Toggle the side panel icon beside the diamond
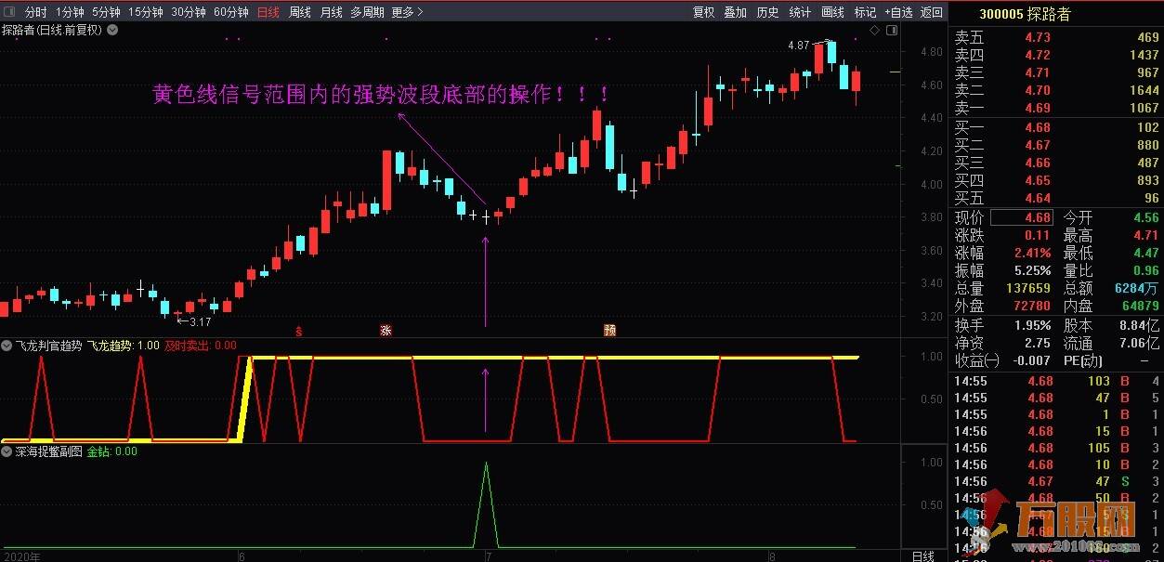Screen dimensions: 1164x562 [890, 31]
